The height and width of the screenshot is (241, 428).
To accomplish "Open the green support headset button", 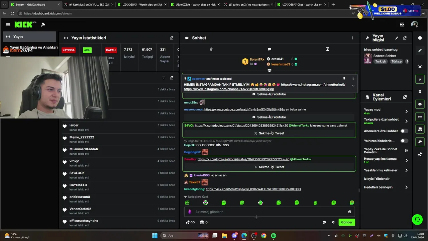I will pyautogui.click(x=417, y=220).
